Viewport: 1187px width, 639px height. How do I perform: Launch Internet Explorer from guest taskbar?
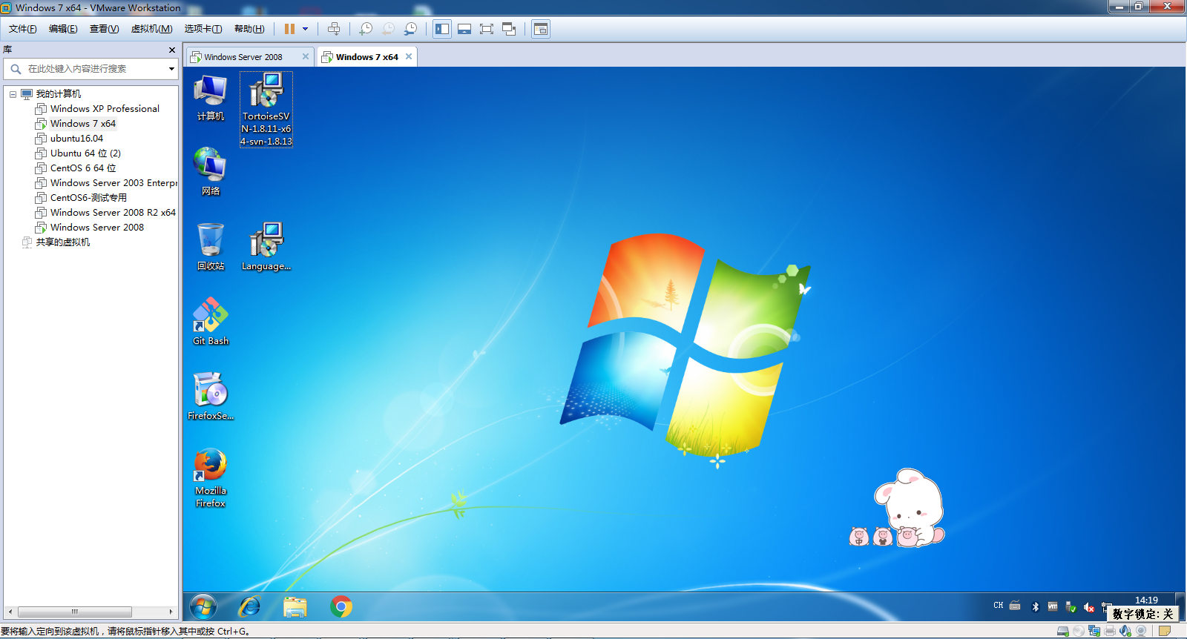tap(249, 607)
